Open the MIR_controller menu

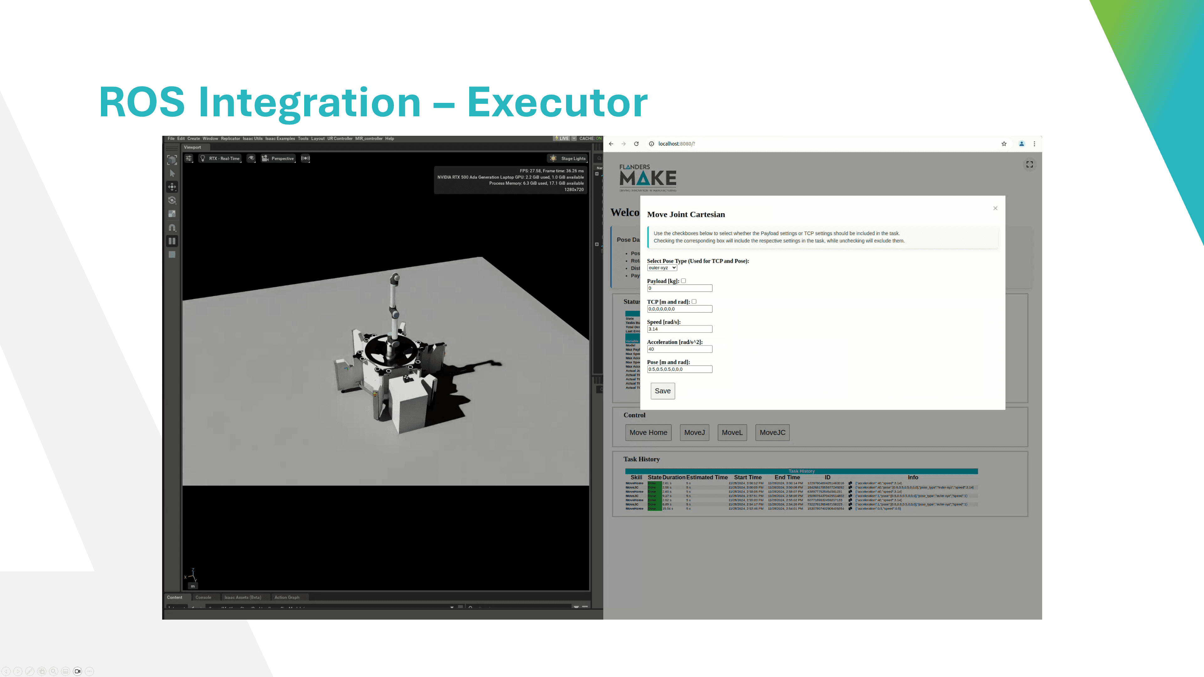point(369,138)
